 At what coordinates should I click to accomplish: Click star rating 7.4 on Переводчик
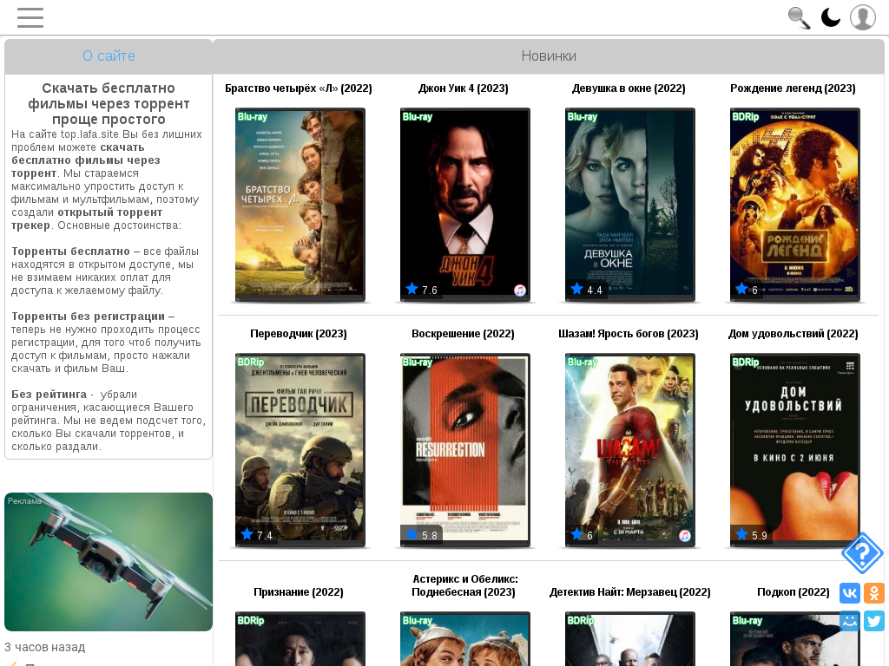pyautogui.click(x=256, y=534)
